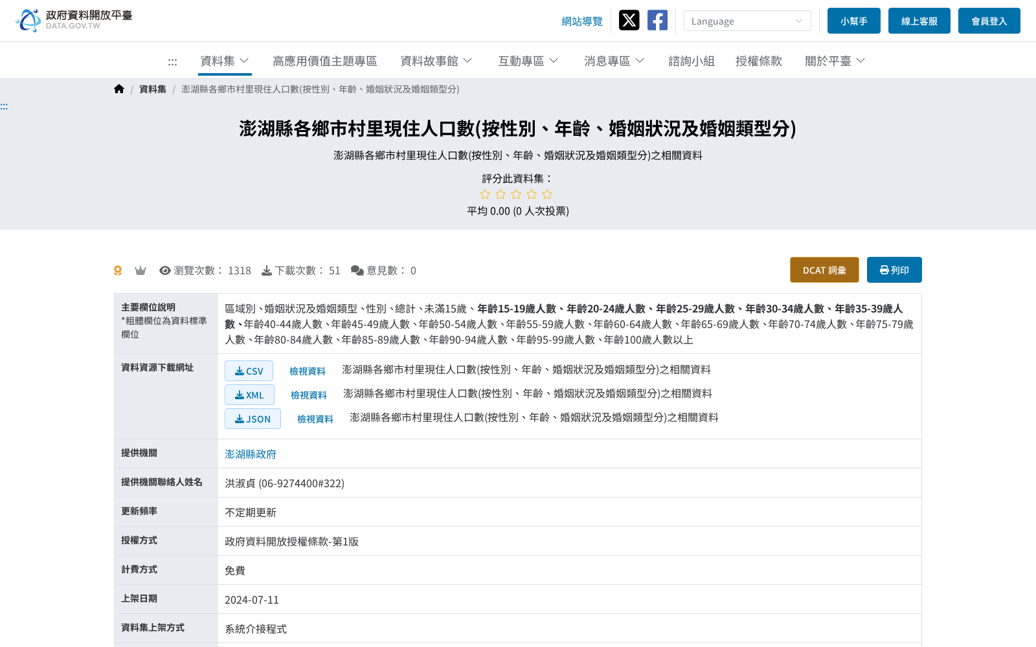Click the 平均 0.00 (0 人次投票) rating text
Screen dimensions: 1036x647
(x=518, y=211)
